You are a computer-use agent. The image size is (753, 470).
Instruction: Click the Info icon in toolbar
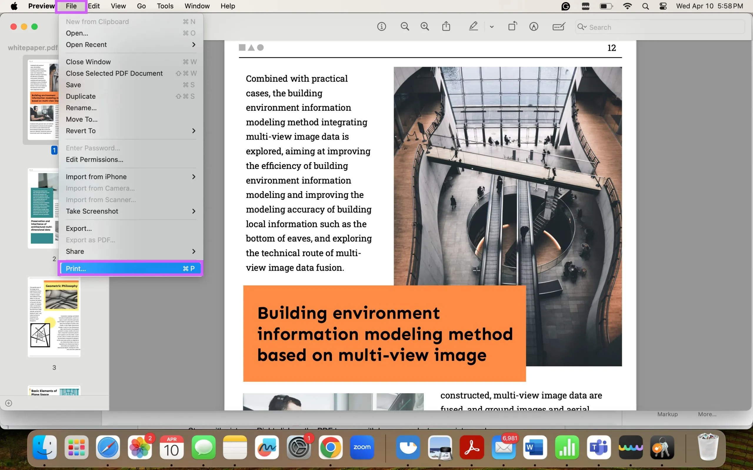click(x=382, y=26)
